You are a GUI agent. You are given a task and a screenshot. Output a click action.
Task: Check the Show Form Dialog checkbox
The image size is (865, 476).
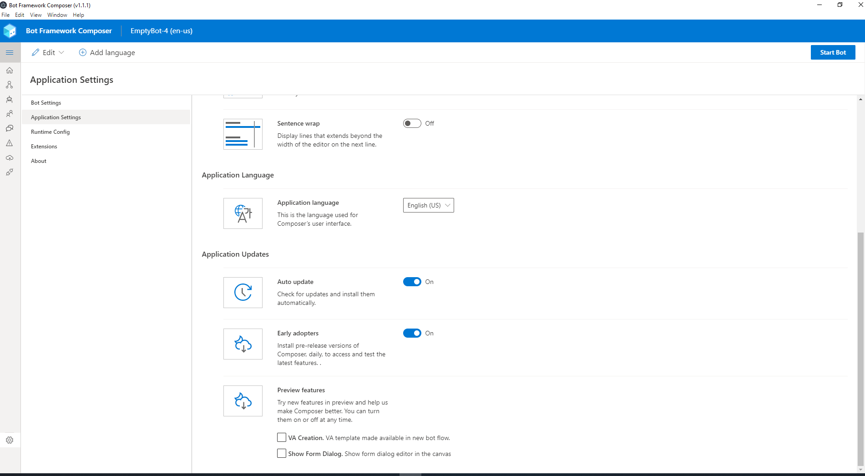[x=282, y=453]
